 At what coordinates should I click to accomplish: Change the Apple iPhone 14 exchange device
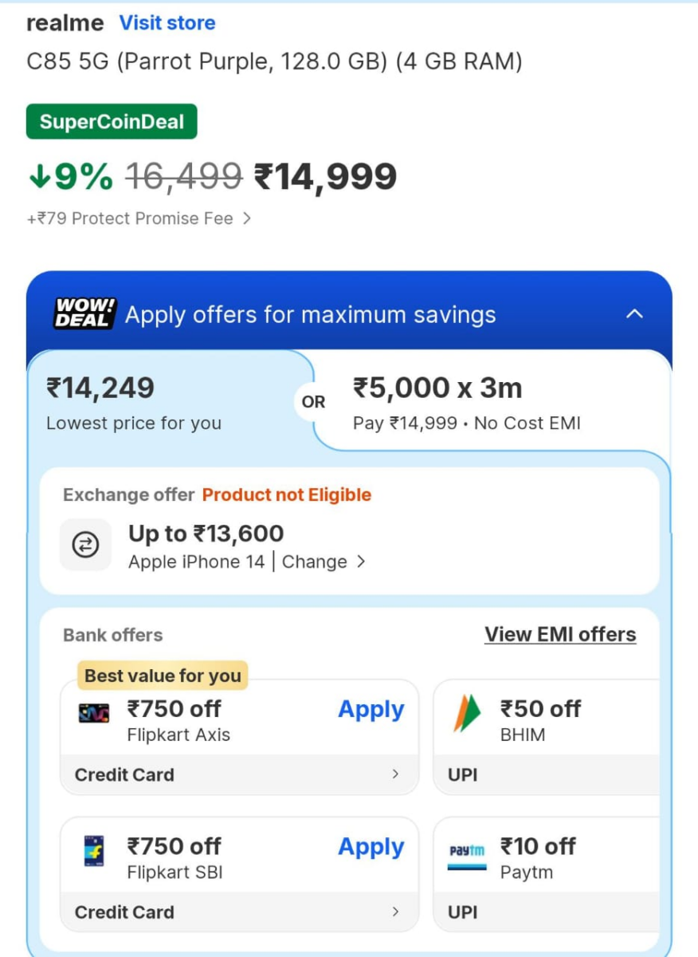[324, 562]
